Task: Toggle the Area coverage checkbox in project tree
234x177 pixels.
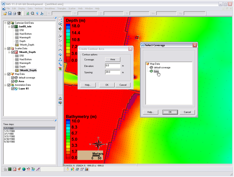Action: pyautogui.click(x=13, y=81)
